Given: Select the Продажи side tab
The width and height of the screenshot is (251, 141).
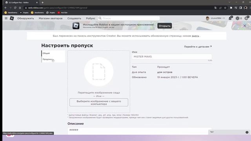Looking at the screenshot, I should point(53,59).
